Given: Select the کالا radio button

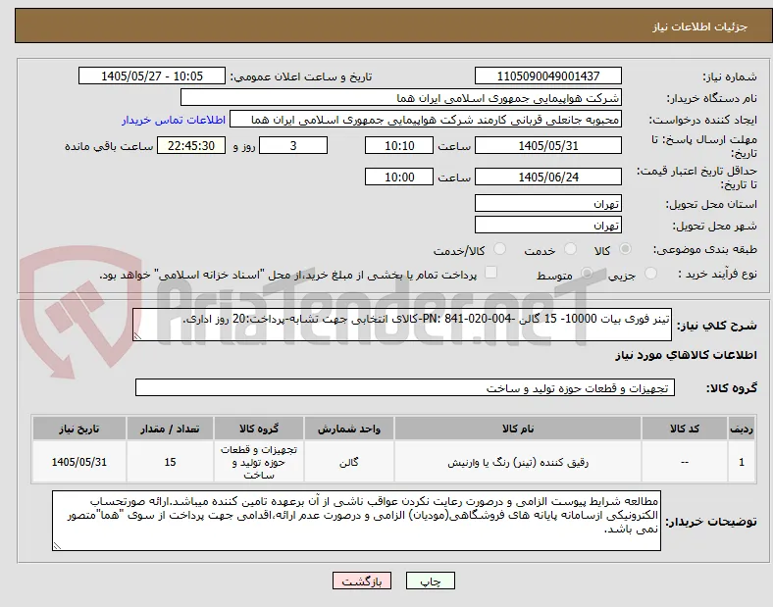Looking at the screenshot, I should pos(625,249).
